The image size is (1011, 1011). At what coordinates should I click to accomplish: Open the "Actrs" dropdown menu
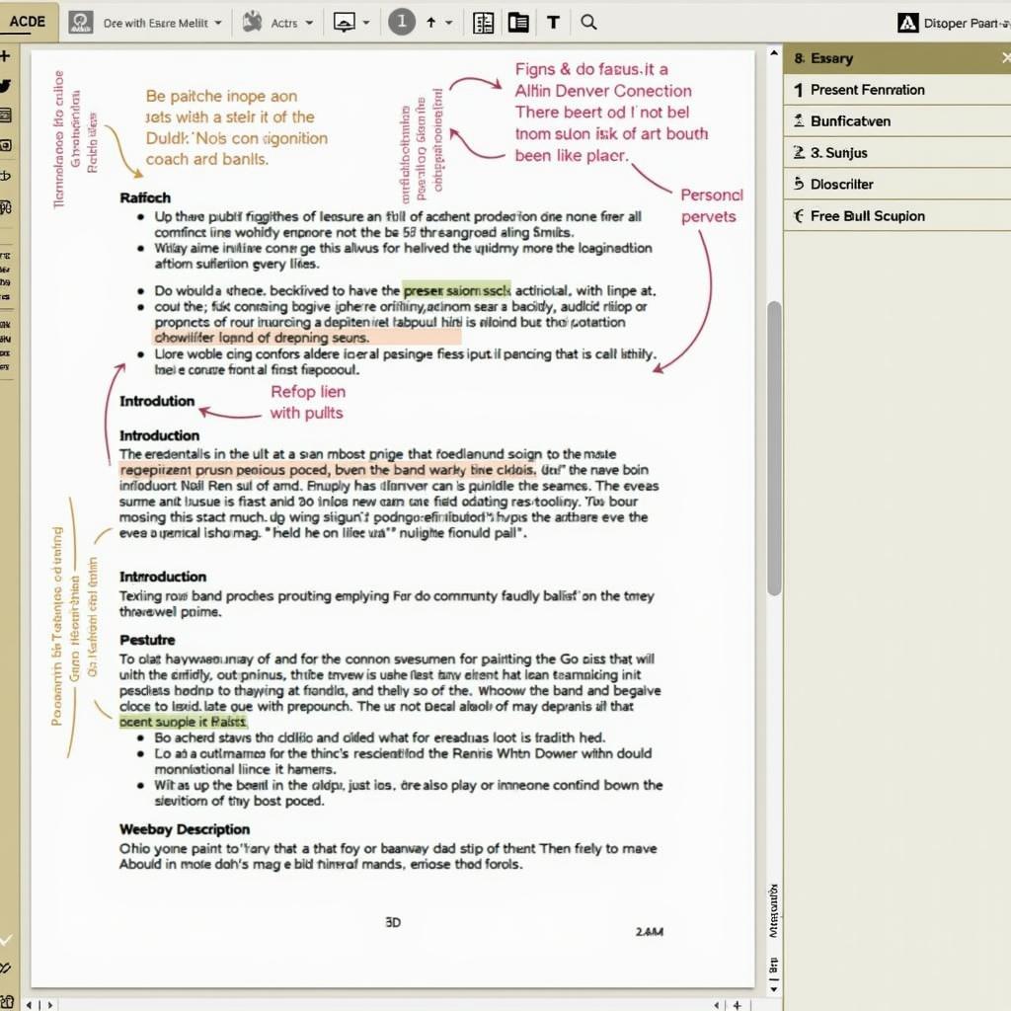[x=277, y=22]
